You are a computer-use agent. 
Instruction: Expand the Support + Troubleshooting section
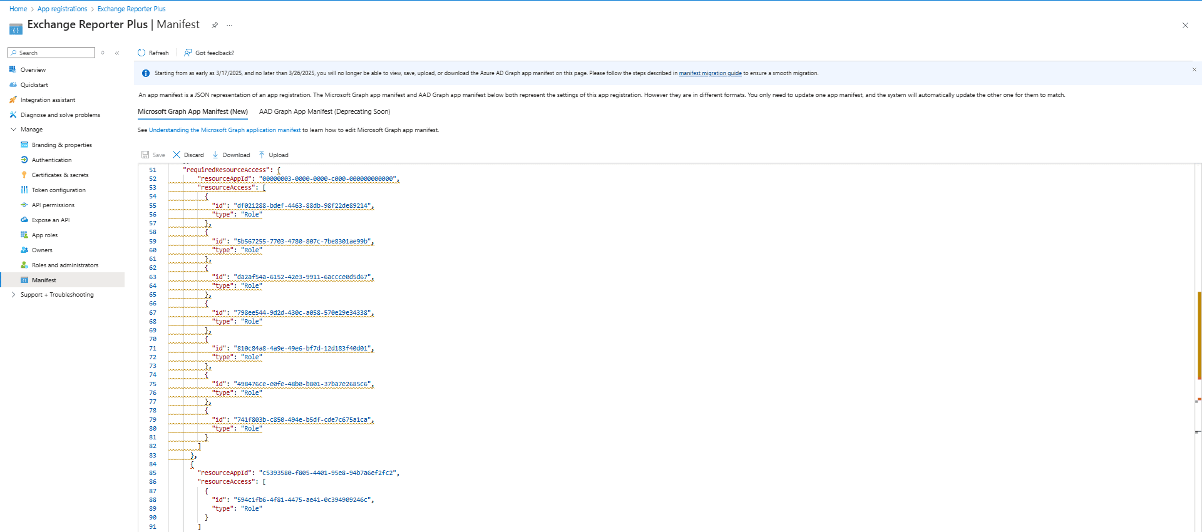point(13,295)
